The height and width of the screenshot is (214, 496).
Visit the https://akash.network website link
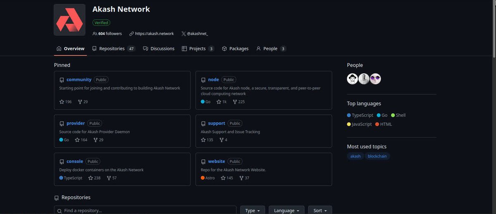[x=155, y=34]
